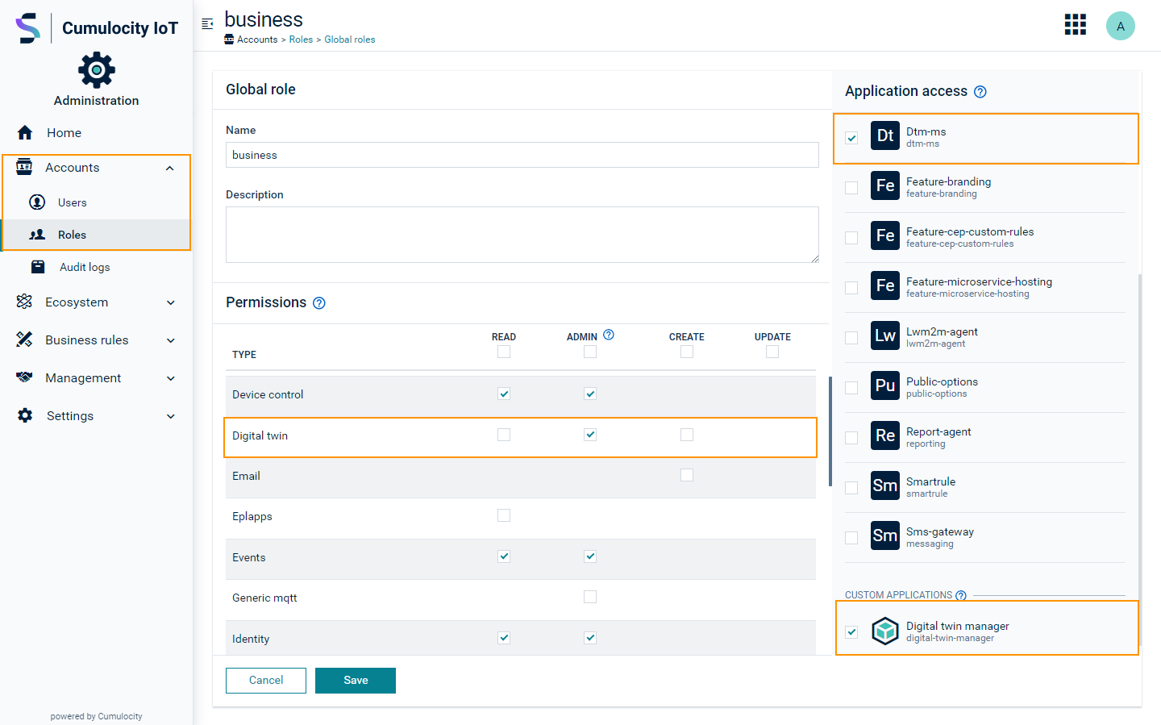1161x725 pixels.
Task: Uncheck Digital twin manager custom application
Action: point(851,632)
